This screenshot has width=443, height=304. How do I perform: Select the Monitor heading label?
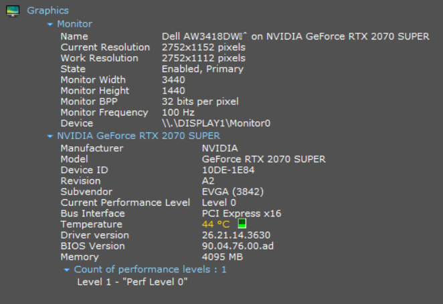(74, 24)
